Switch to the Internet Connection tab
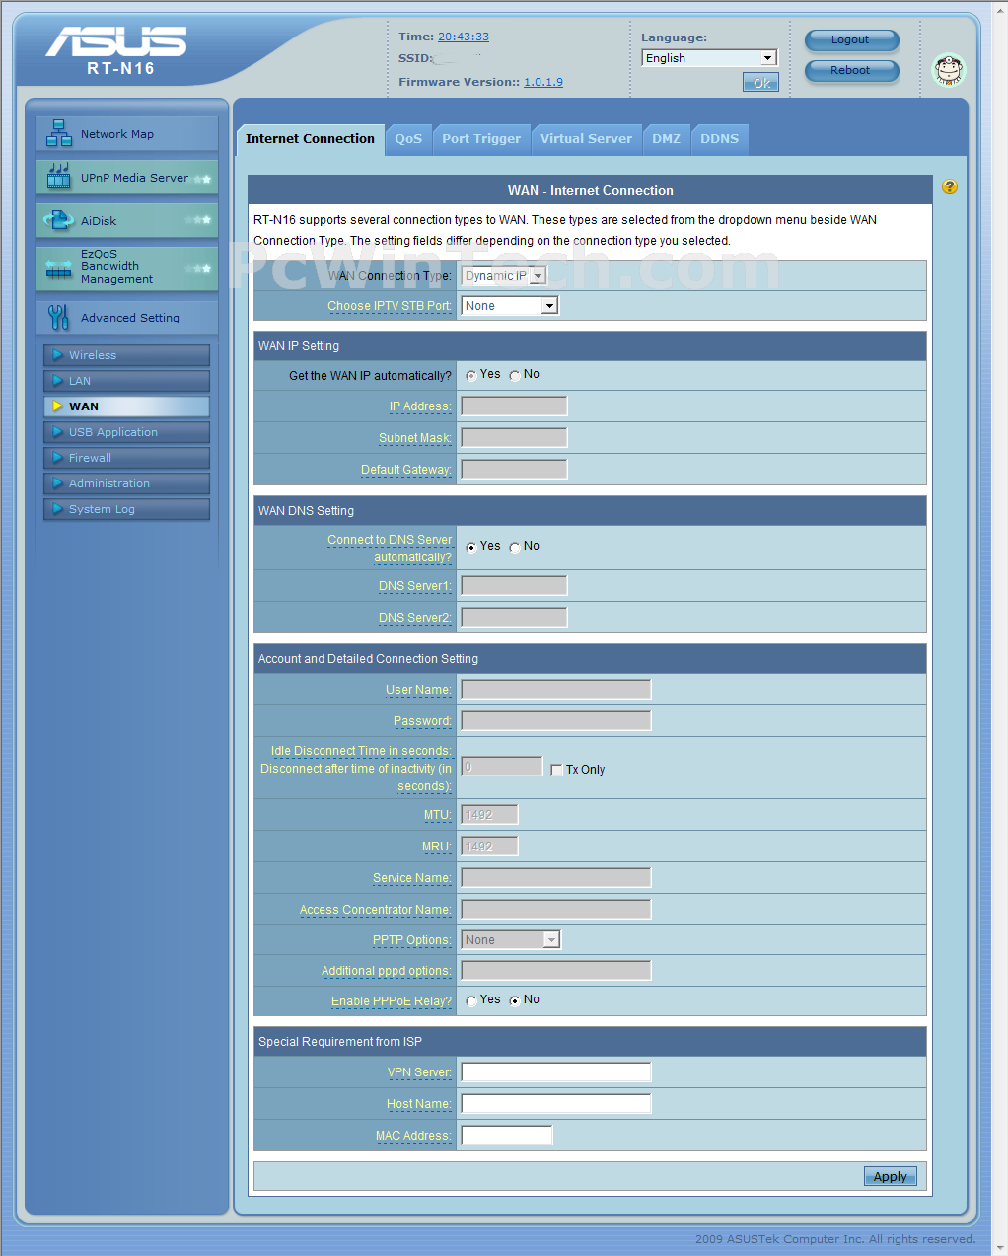Screen dimensions: 1008x1256 (x=310, y=139)
